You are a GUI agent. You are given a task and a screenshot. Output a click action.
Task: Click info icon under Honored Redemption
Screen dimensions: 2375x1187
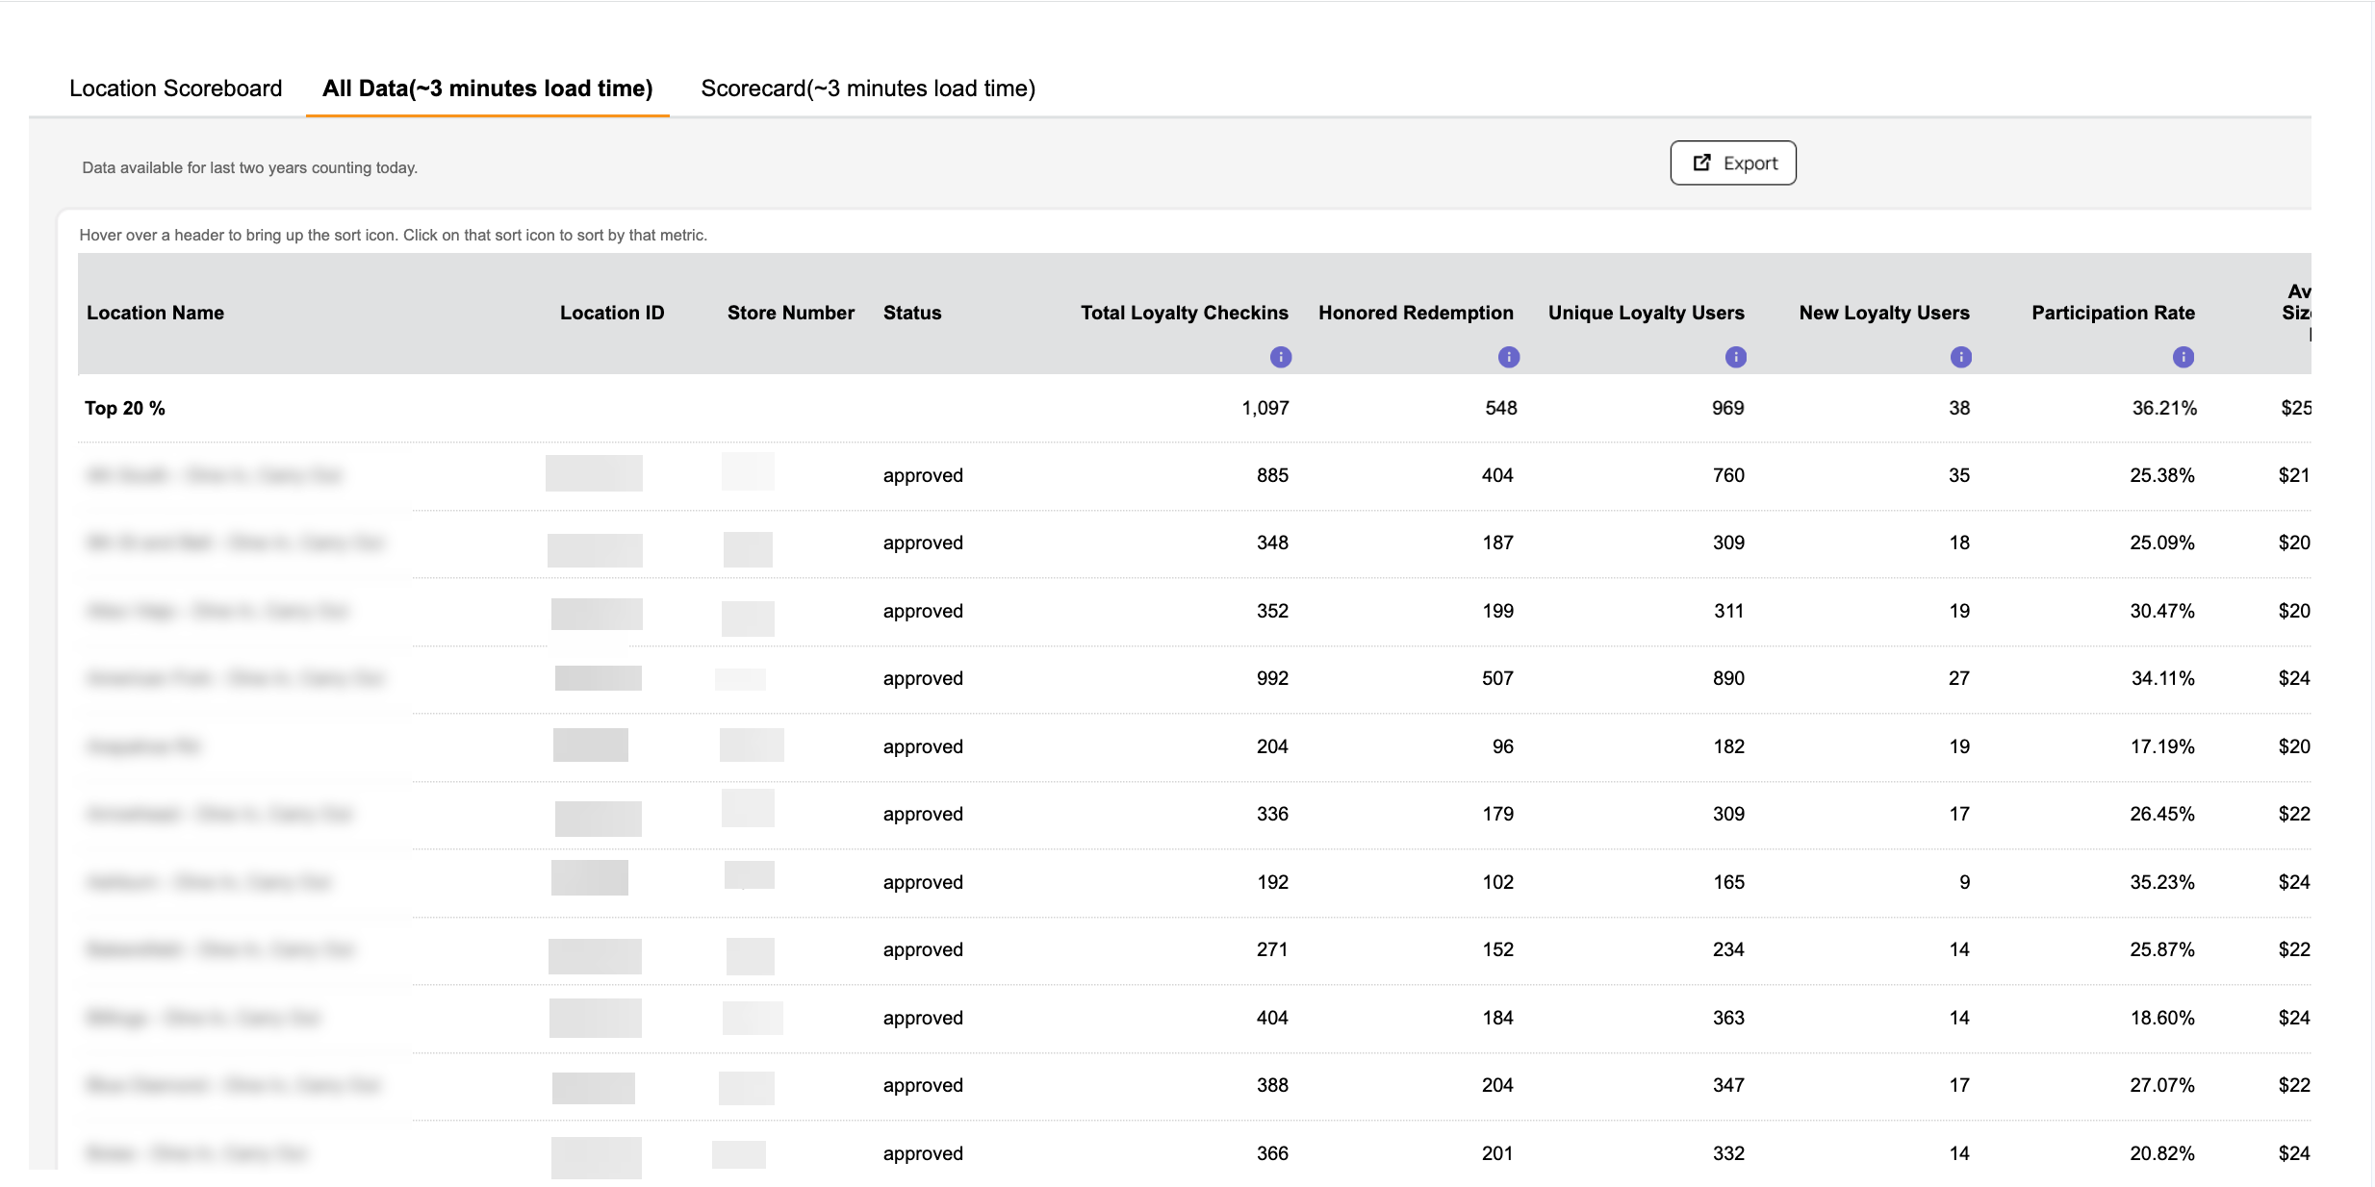(x=1508, y=357)
